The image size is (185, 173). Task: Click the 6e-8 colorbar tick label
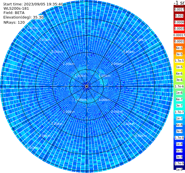(x=179, y=125)
